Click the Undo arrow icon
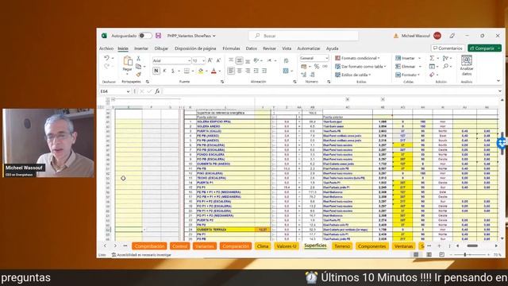This screenshot has width=508, height=286. pos(106,58)
